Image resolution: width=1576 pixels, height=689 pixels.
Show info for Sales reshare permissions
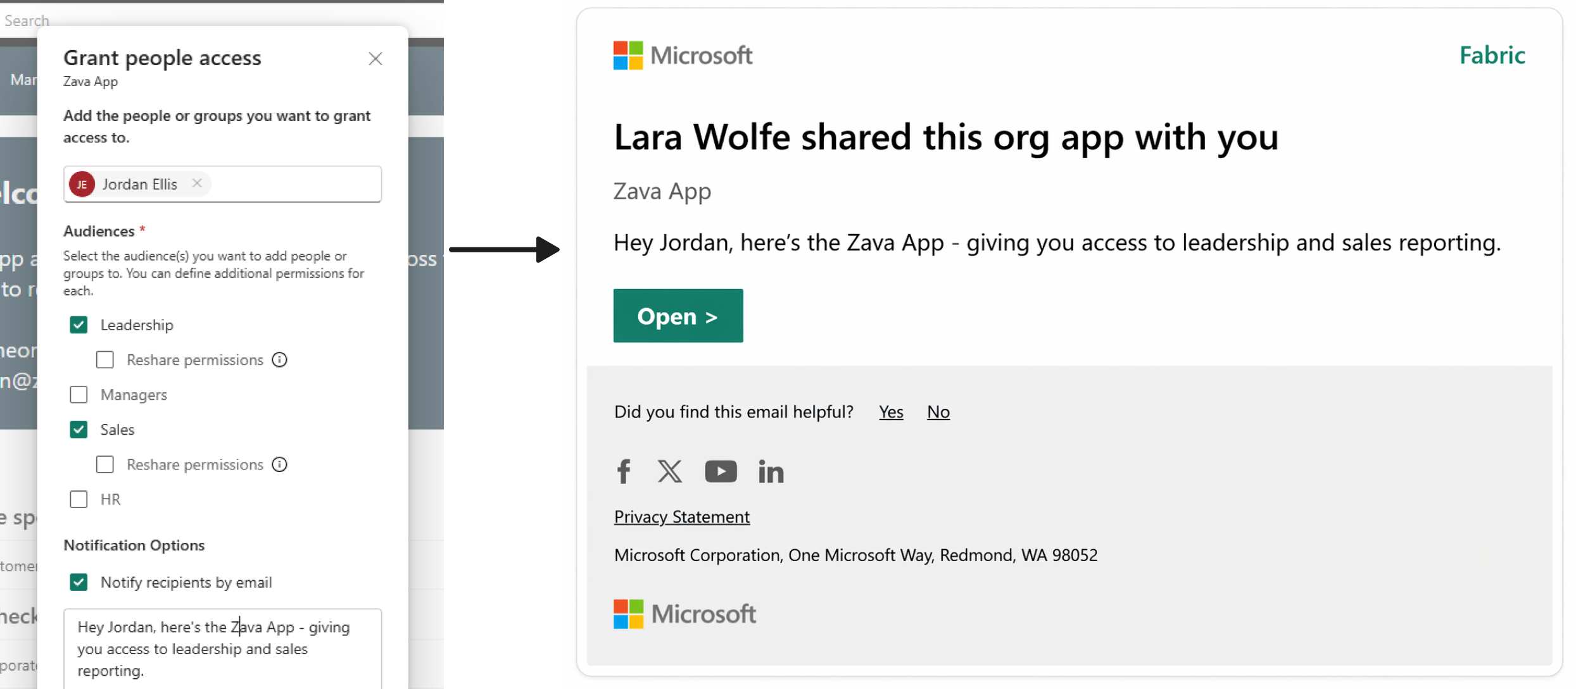[279, 464]
